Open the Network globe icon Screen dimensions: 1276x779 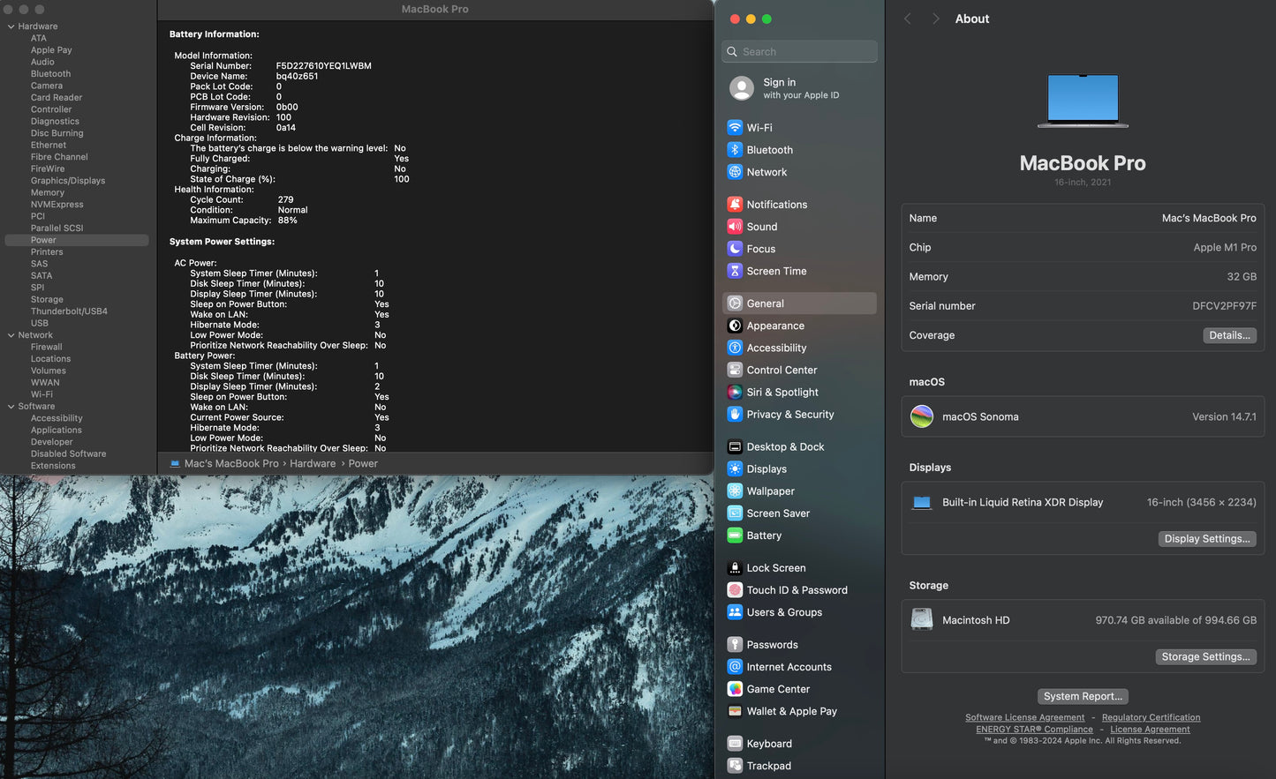click(x=735, y=172)
